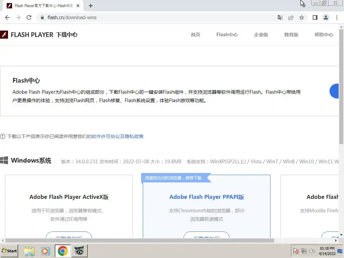The image size is (344, 258).
Task: Open the file explorer taskbar icon
Action: (x=30, y=251)
